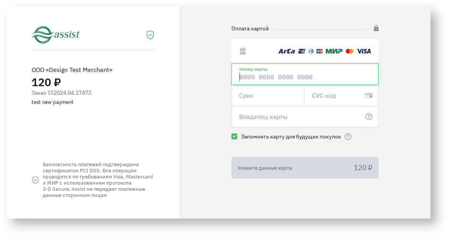Click the Assist logo

click(x=55, y=35)
